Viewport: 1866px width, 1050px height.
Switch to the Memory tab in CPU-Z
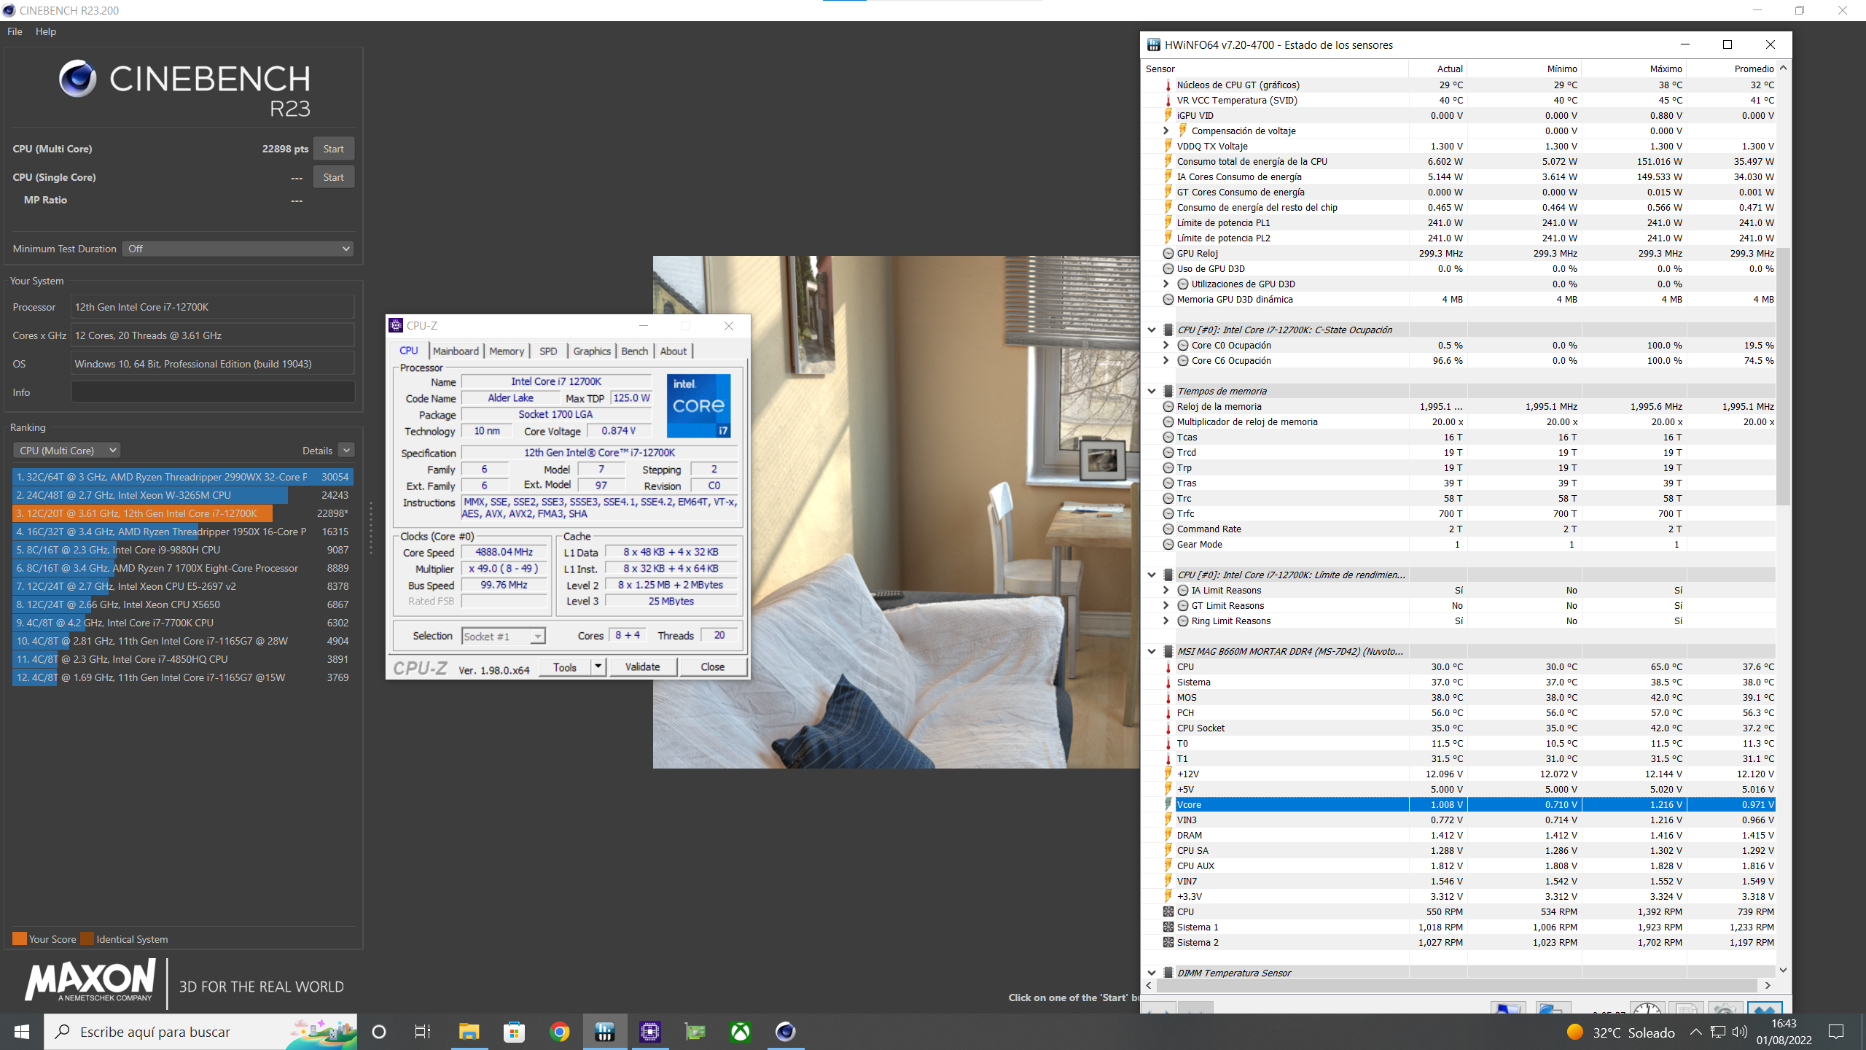pos(507,351)
